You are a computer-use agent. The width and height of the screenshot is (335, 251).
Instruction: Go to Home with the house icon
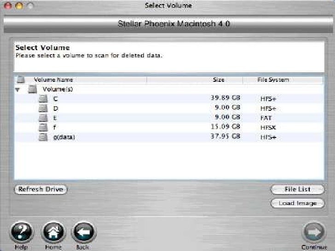(53, 232)
